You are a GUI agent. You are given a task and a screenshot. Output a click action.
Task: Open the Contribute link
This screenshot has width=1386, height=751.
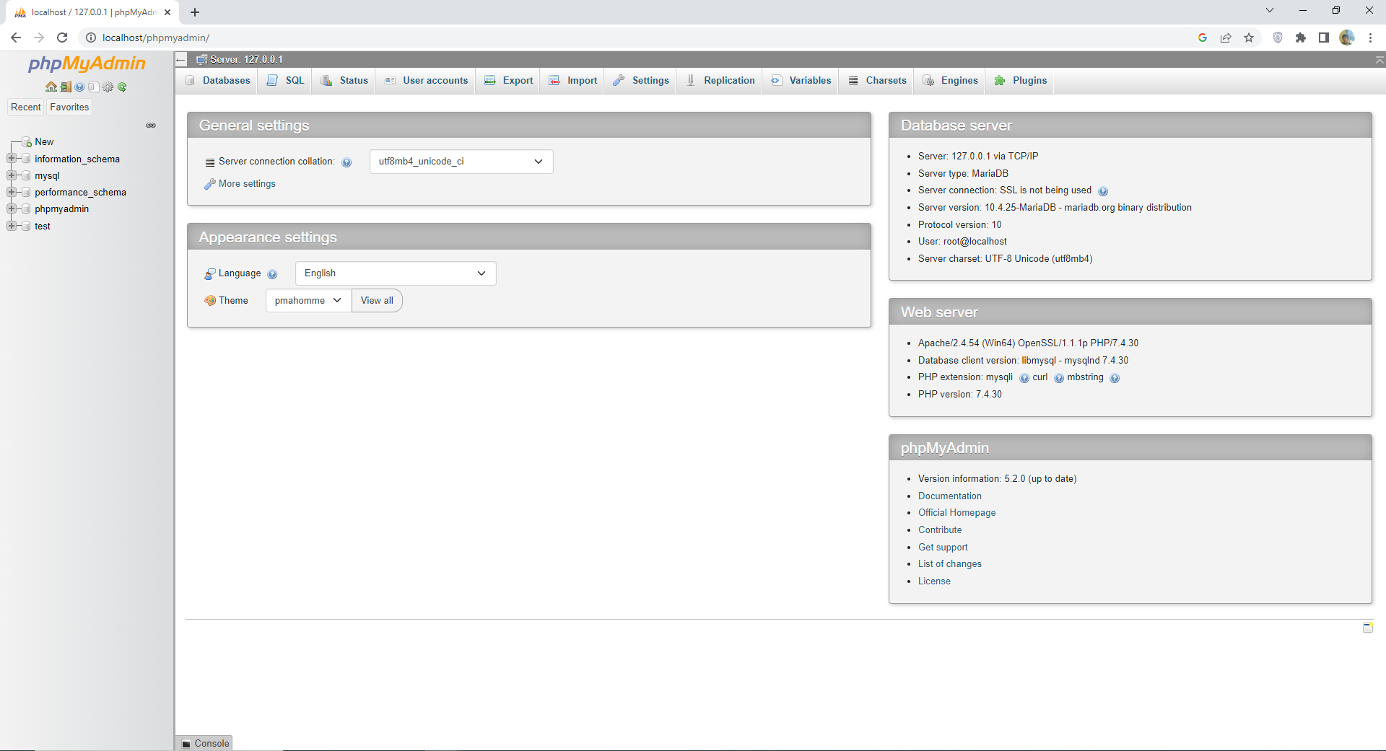(940, 530)
